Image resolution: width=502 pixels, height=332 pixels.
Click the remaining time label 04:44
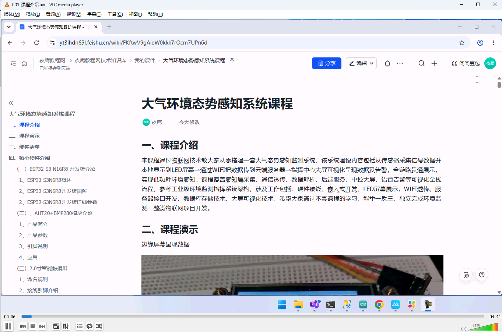coord(495,317)
